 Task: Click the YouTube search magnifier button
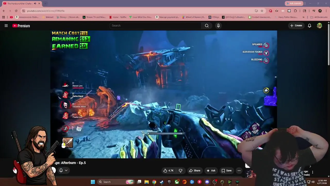coord(207,26)
